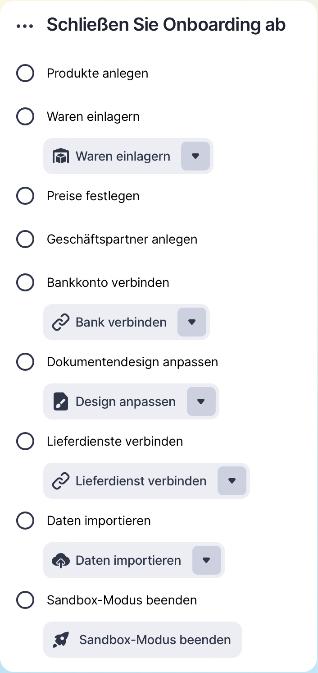Click the Schließen Sie Onboarding ab heading
Screen dimensions: 318x673
(166, 25)
